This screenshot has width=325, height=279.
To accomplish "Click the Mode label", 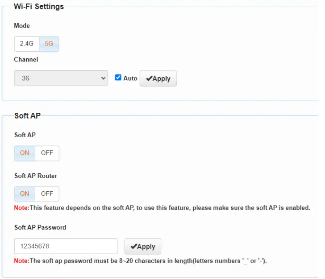I will tap(22, 26).
